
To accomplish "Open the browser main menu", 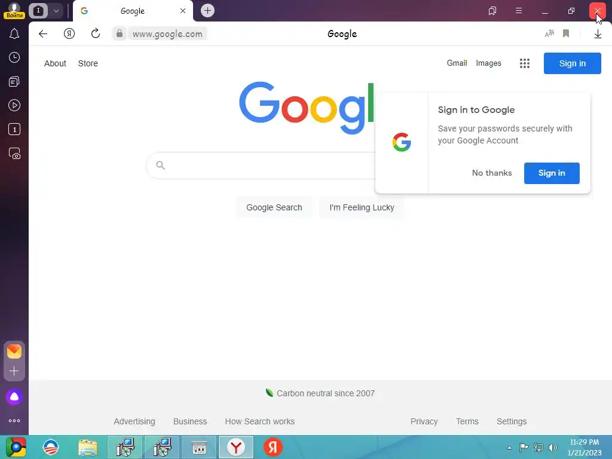I will tap(519, 11).
